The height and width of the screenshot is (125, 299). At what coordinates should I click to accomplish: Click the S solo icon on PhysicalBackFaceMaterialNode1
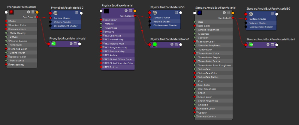point(172,44)
